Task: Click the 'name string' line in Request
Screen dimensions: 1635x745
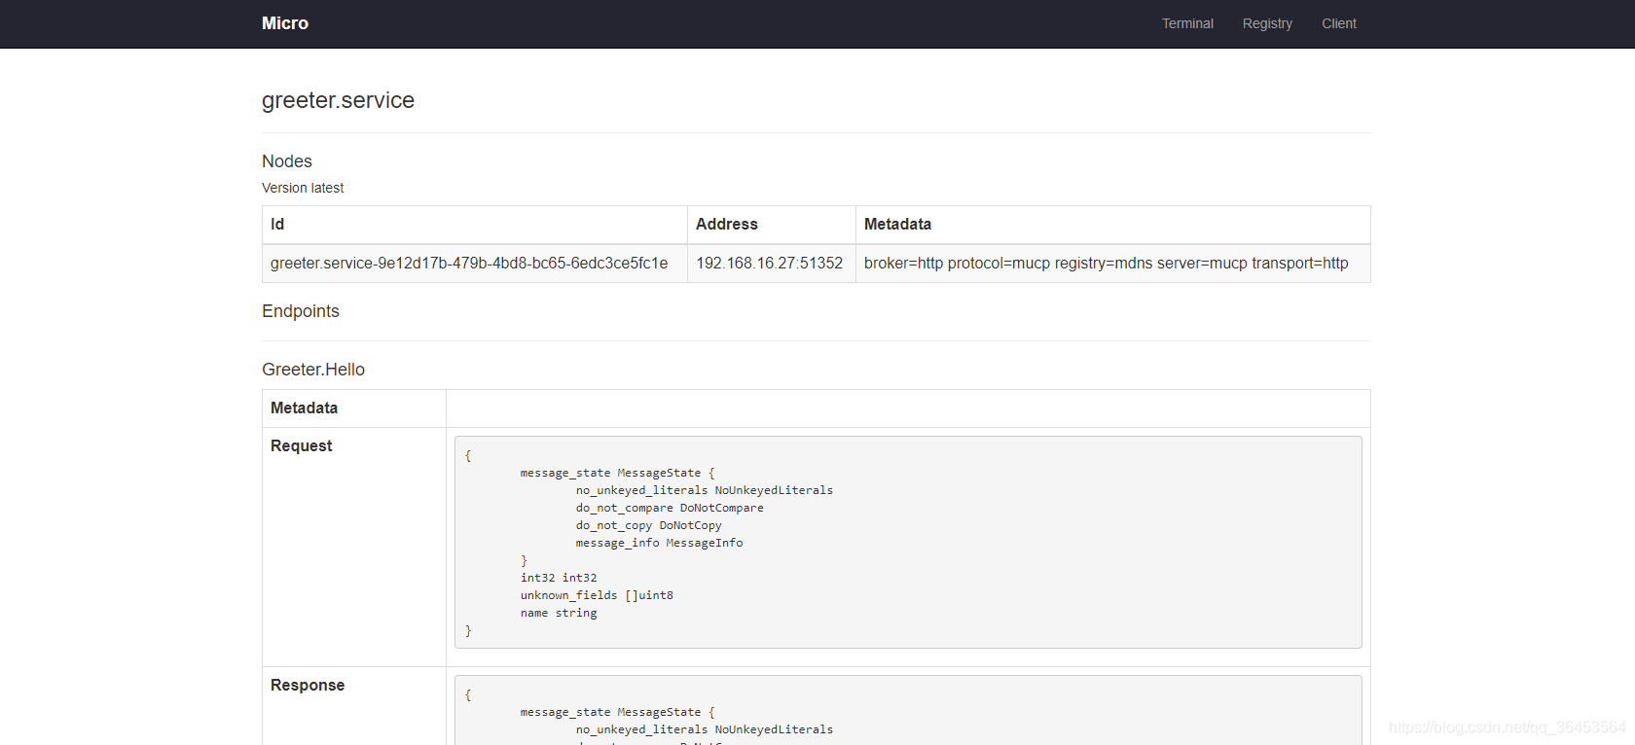Action: tap(559, 613)
